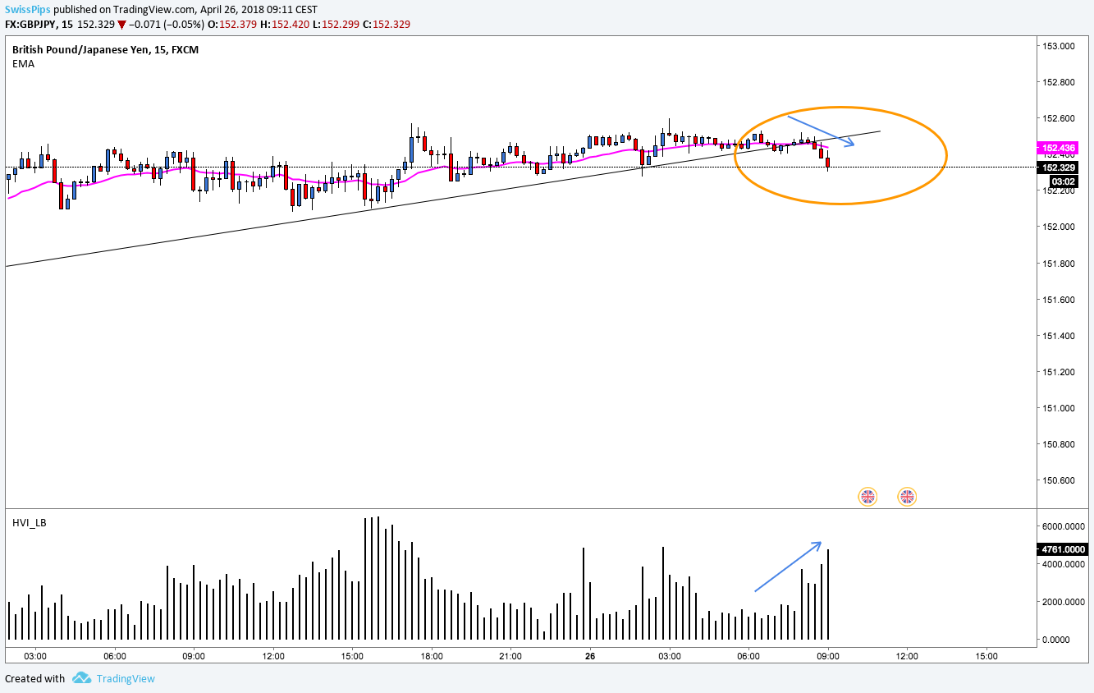Screen dimensions: 1094x693
Task: Click the low value L:152.299
Action: tap(335, 25)
